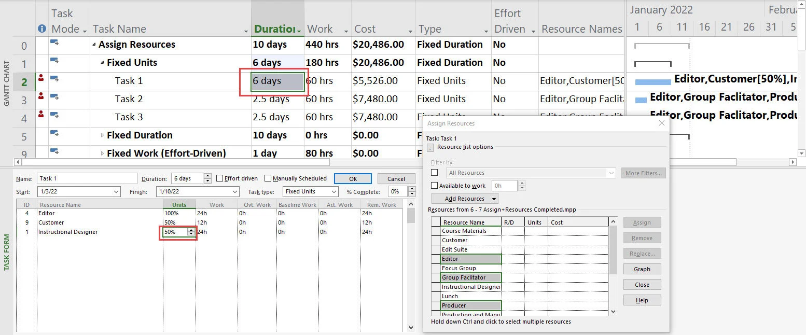Collapse the Assign Resources summary task

coord(94,45)
